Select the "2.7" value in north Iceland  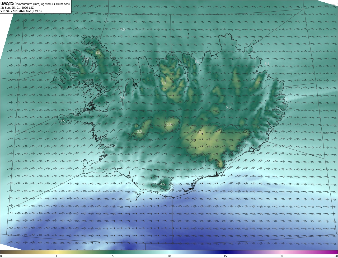[164, 84]
